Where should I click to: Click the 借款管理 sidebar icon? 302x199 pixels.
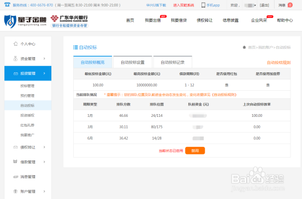tap(15, 161)
